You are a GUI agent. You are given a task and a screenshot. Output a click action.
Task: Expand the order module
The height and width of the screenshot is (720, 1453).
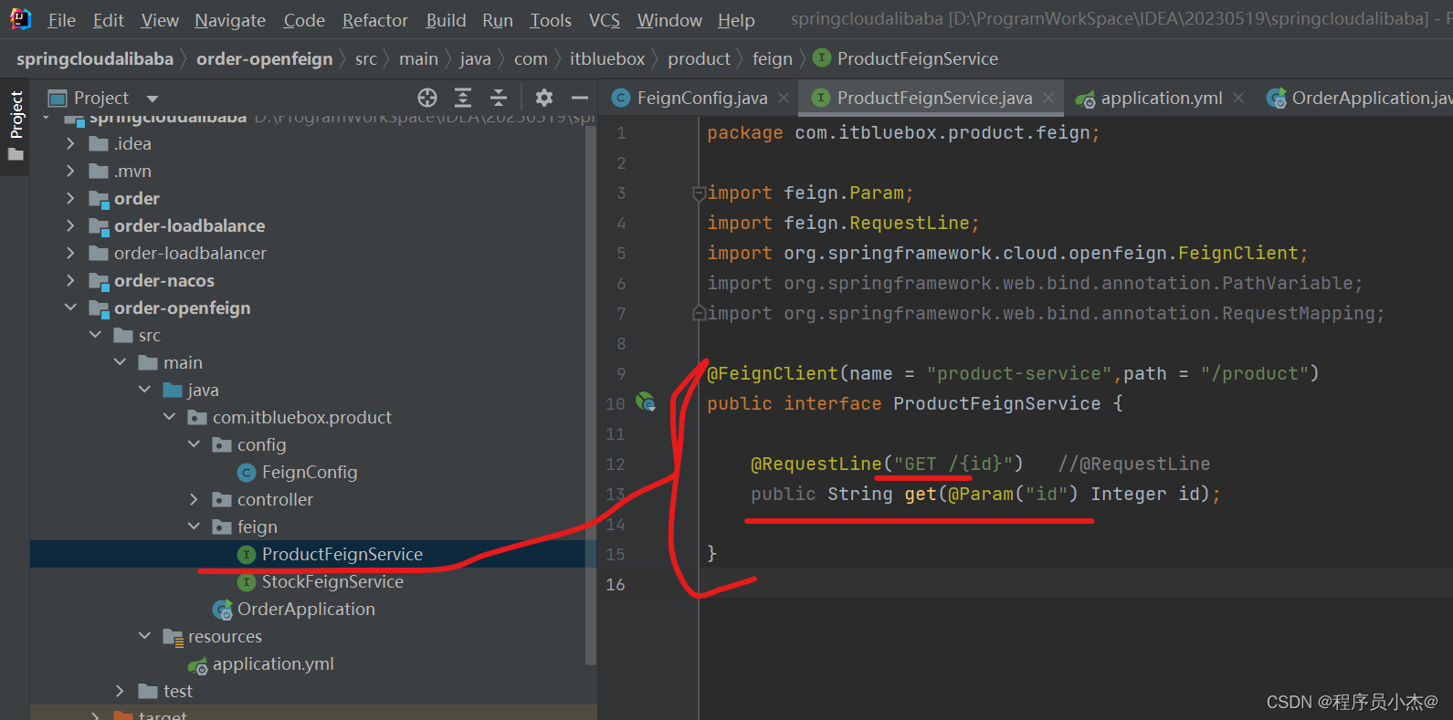[70, 198]
